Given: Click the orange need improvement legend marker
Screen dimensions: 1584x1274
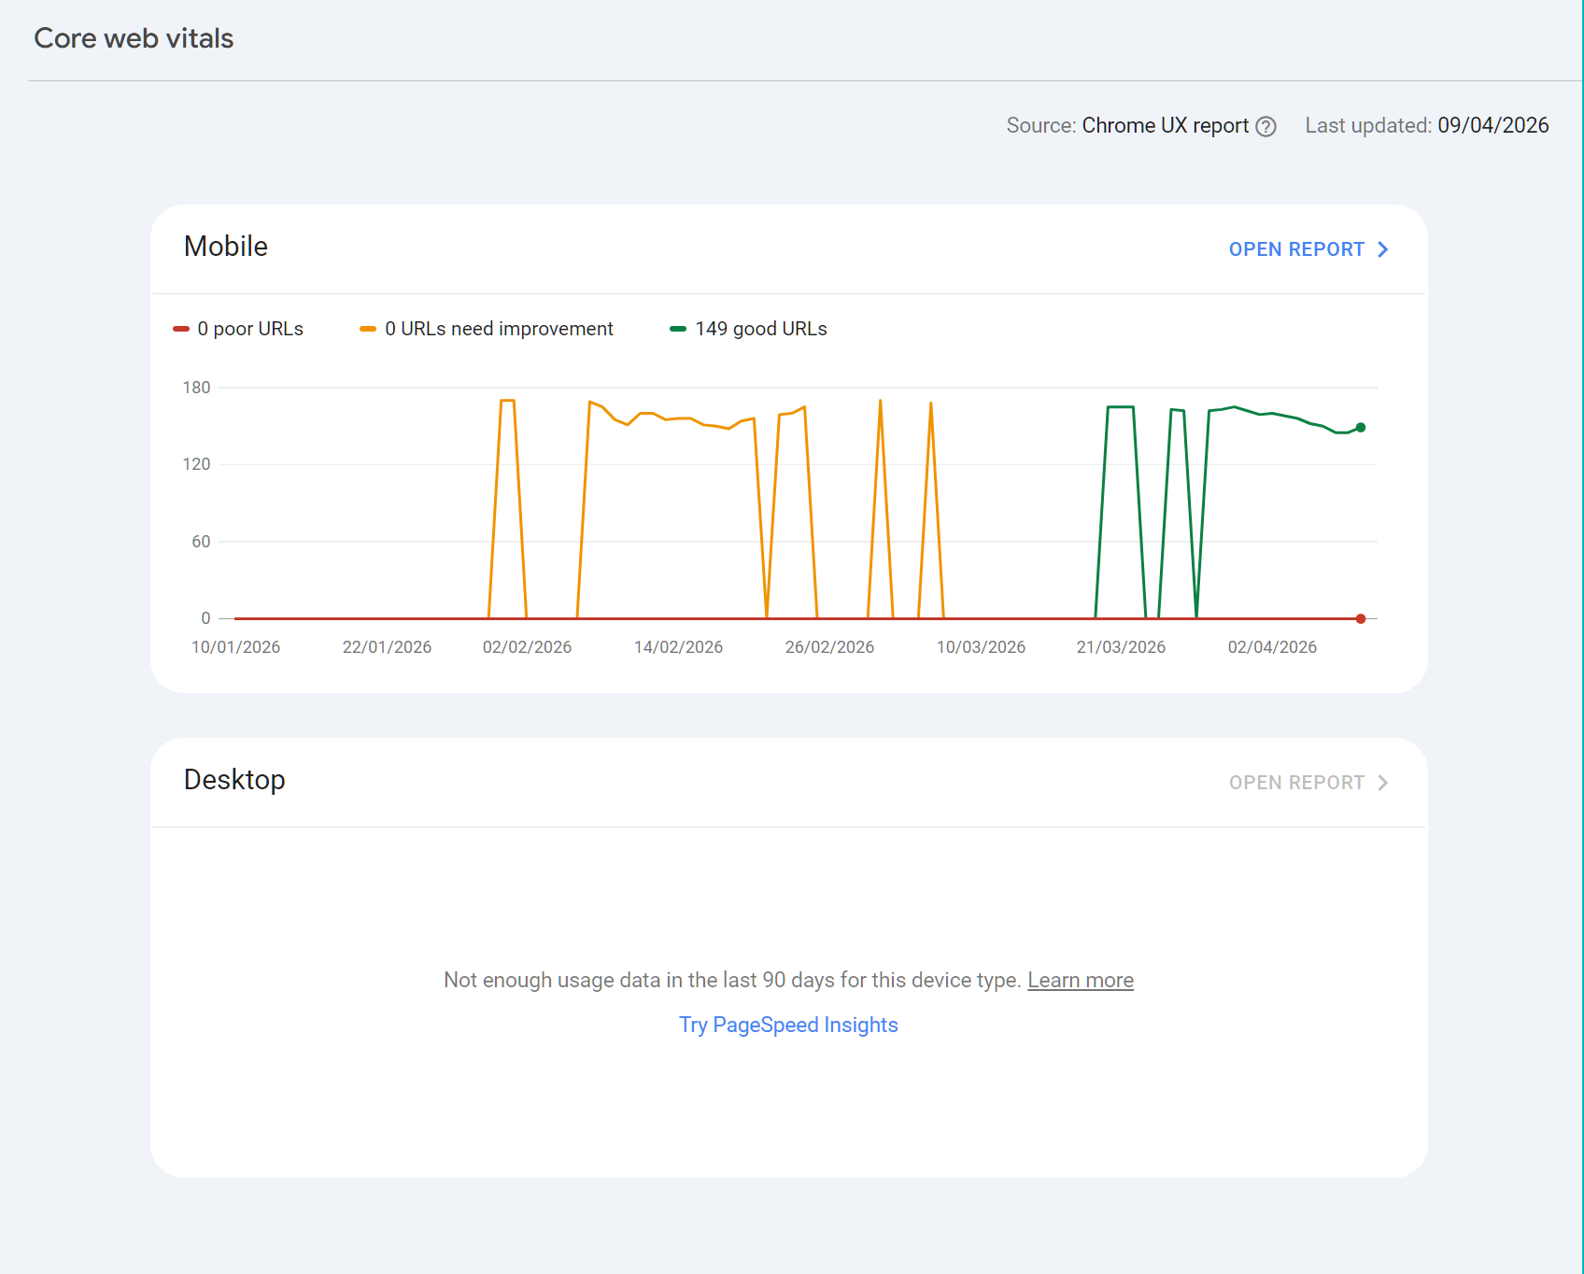Looking at the screenshot, I should pyautogui.click(x=368, y=329).
